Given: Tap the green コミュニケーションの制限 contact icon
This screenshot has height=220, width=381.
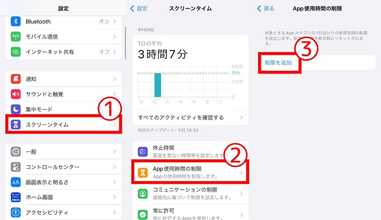Looking at the screenshot, I should 143,193.
